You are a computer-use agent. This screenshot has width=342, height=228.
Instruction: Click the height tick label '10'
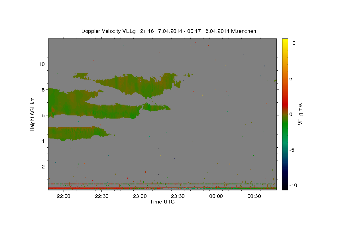point(41,64)
